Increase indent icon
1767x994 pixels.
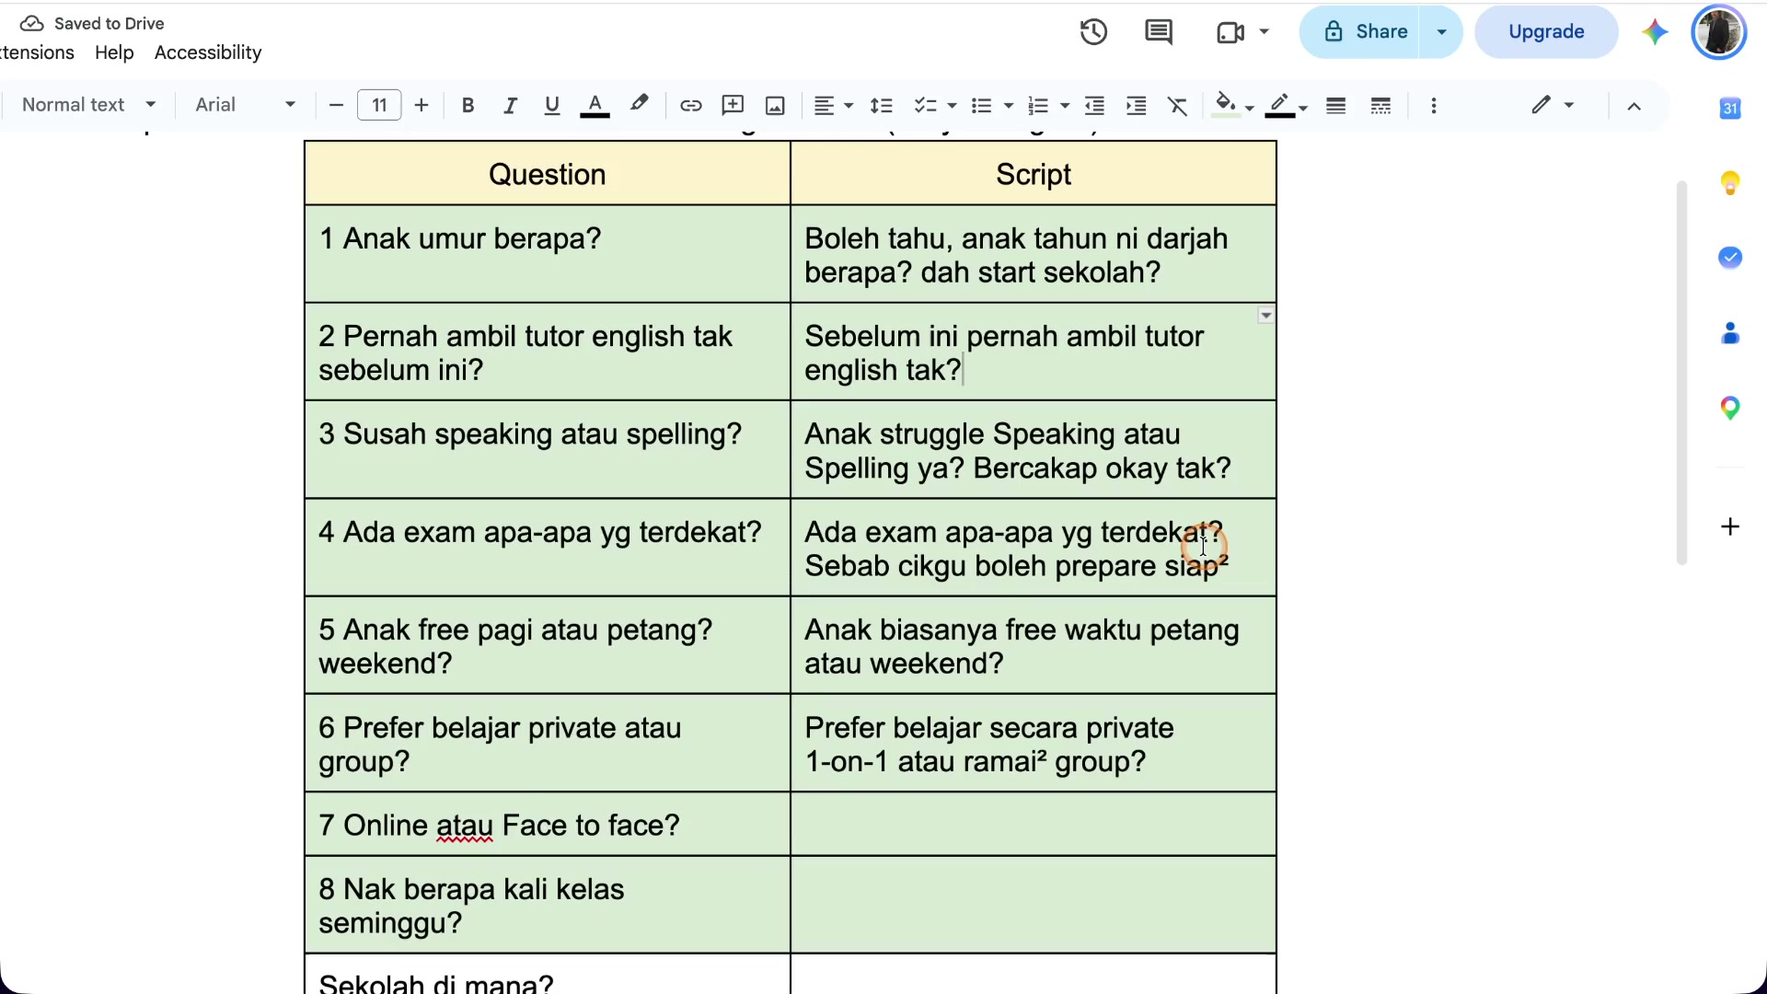click(1137, 106)
